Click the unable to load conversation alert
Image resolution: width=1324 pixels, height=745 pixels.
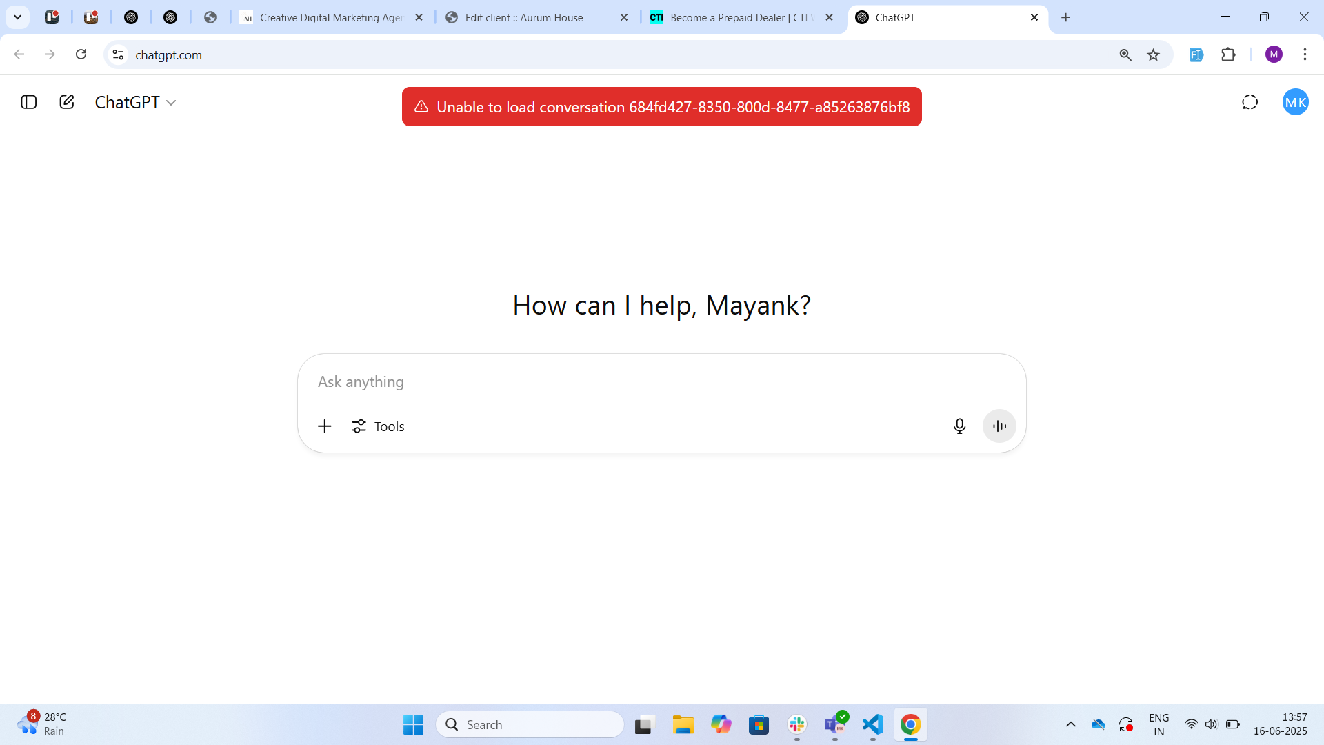point(661,107)
